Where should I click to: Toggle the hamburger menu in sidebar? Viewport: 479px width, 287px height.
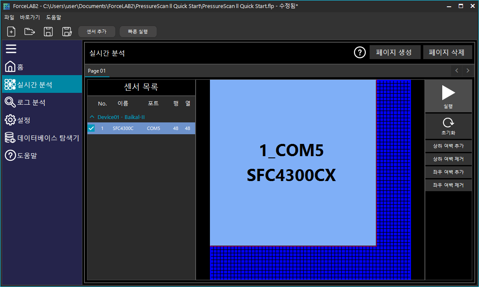11,49
